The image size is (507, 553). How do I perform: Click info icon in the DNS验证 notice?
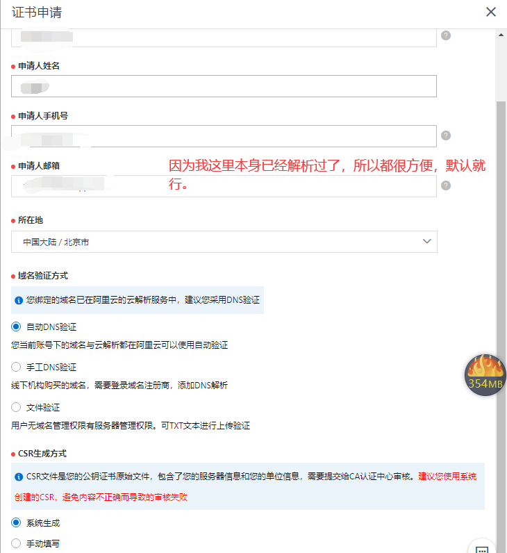pyautogui.click(x=19, y=300)
